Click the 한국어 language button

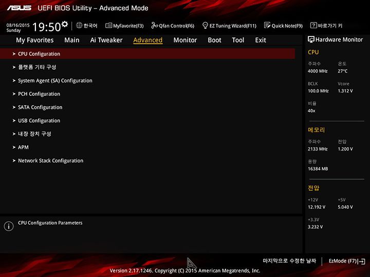87,26
